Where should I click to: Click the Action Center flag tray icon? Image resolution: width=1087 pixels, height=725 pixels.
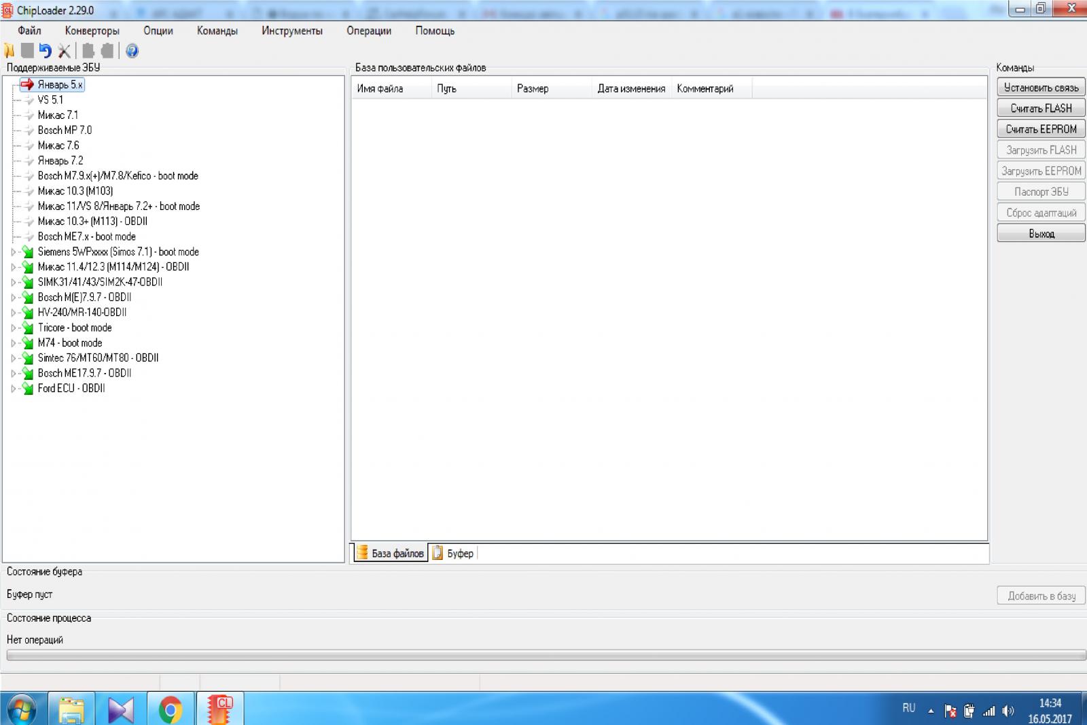pos(950,711)
